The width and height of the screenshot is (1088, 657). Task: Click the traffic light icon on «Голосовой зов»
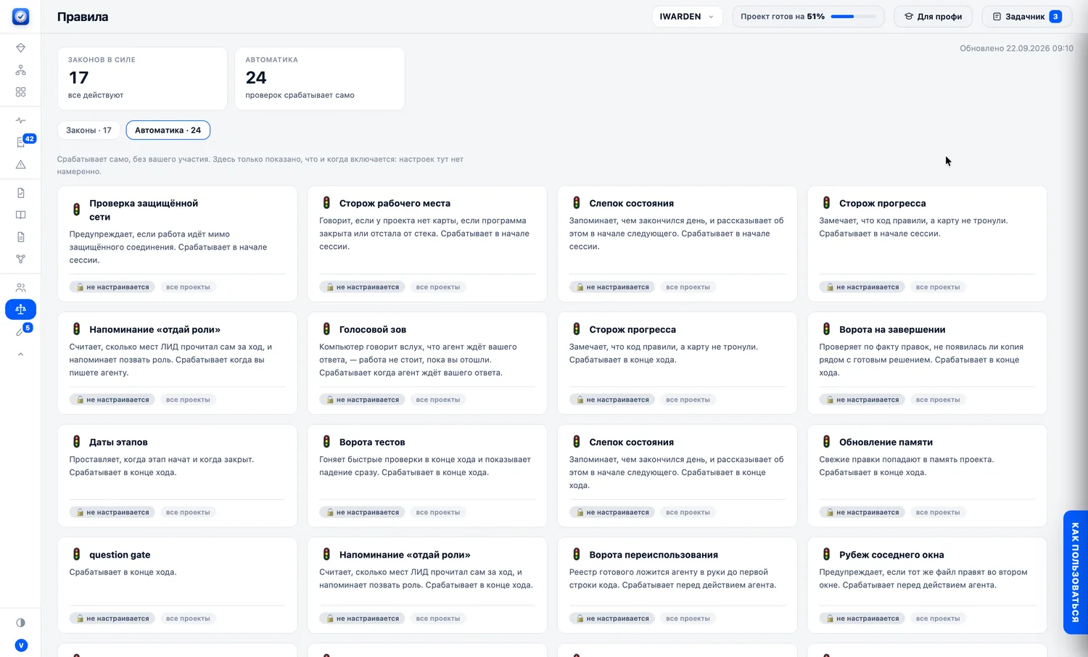click(326, 329)
